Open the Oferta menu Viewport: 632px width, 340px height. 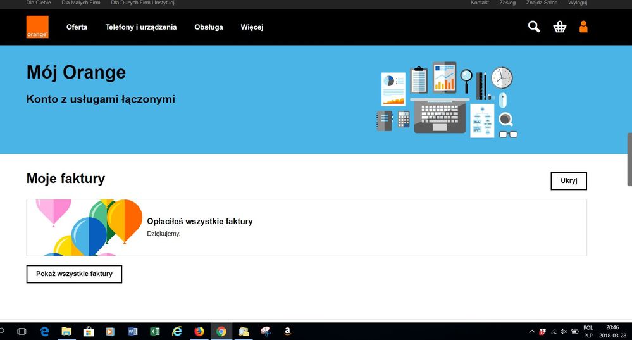[77, 27]
